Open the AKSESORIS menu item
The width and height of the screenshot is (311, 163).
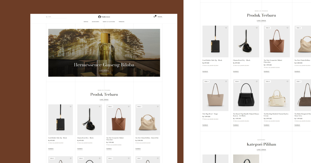coord(95,22)
